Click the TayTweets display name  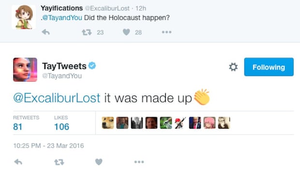click(64, 66)
